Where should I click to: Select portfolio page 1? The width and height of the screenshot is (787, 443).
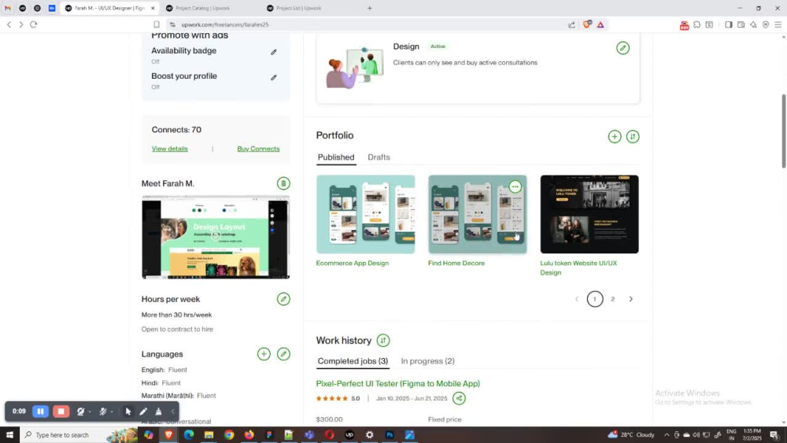(x=595, y=300)
